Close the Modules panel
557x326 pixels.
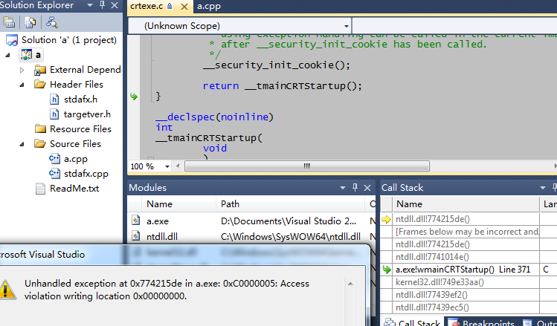[369, 187]
